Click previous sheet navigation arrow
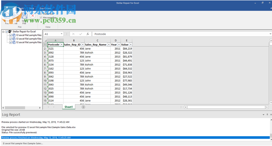 pyautogui.click(x=48, y=107)
